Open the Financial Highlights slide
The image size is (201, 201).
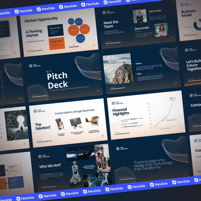pyautogui.click(x=146, y=115)
